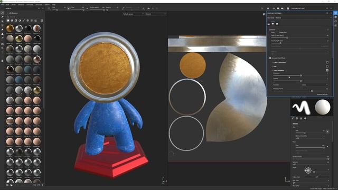This screenshot has width=338, height=190.
Task: Open Shader Settings dock icon
Action: point(335,17)
